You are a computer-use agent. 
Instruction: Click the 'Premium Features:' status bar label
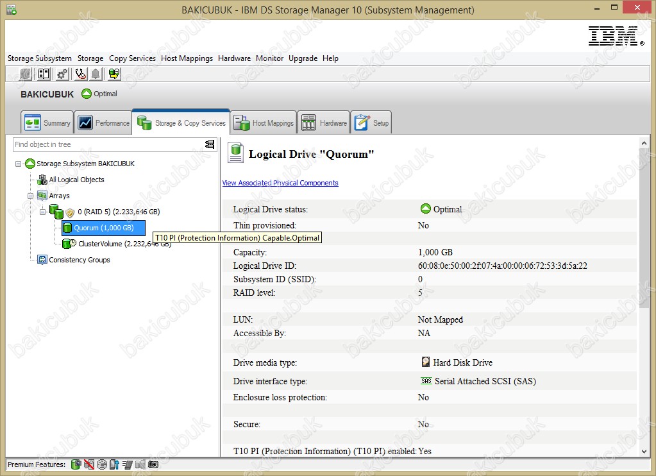click(37, 464)
